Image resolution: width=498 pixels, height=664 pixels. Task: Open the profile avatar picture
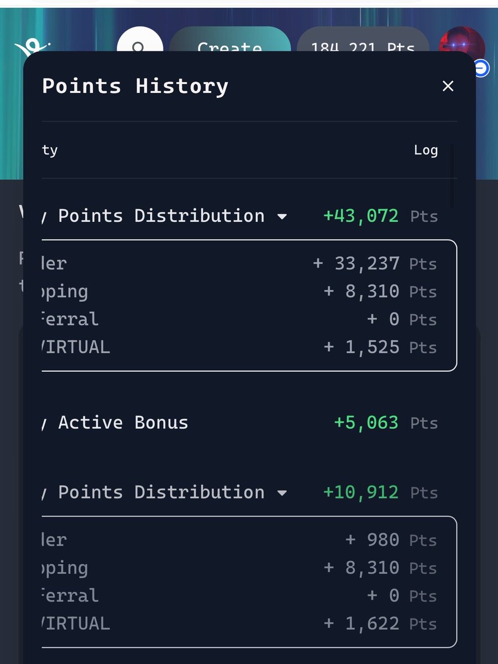click(x=462, y=40)
